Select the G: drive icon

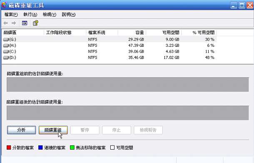pyautogui.click(x=6, y=39)
